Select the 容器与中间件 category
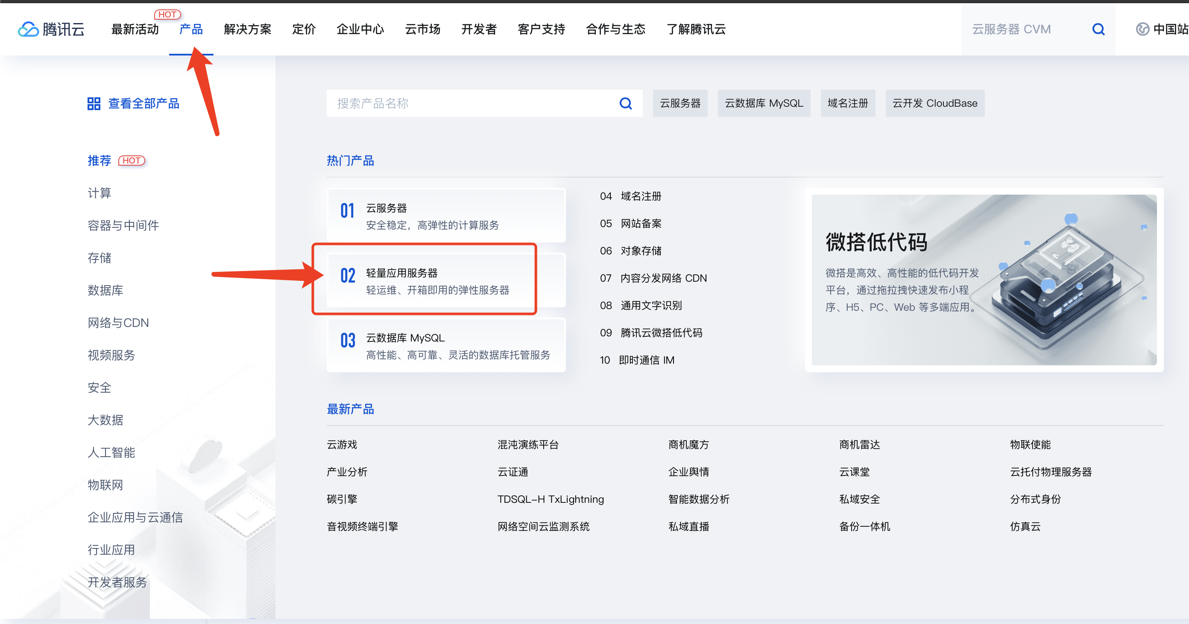The height and width of the screenshot is (624, 1189). pos(123,225)
